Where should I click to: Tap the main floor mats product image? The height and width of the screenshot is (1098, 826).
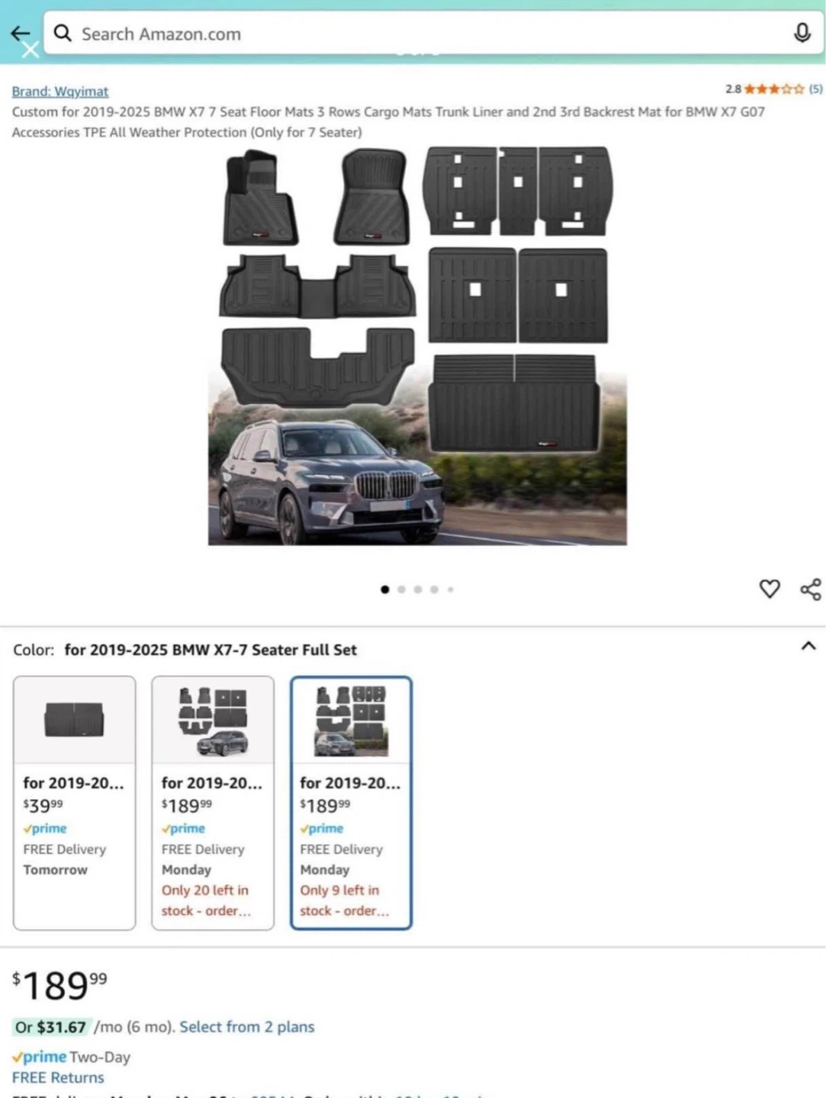[x=417, y=345]
